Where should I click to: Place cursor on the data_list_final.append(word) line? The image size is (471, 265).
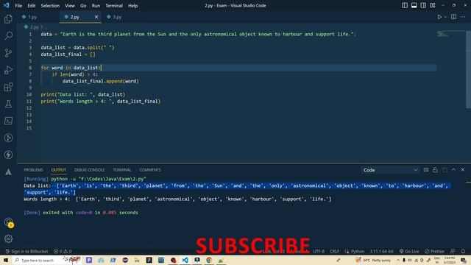[101, 81]
